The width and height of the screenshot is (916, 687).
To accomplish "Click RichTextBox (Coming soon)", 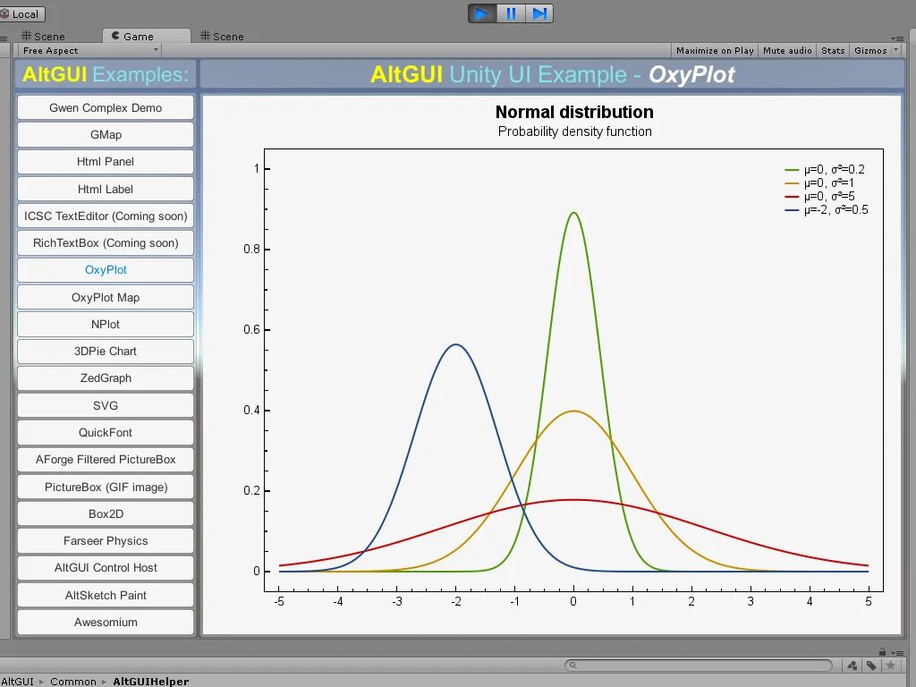I will pyautogui.click(x=106, y=243).
